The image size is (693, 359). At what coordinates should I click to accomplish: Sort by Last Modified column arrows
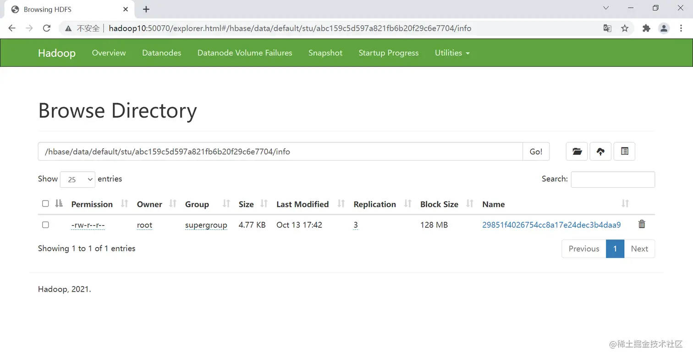pyautogui.click(x=341, y=204)
